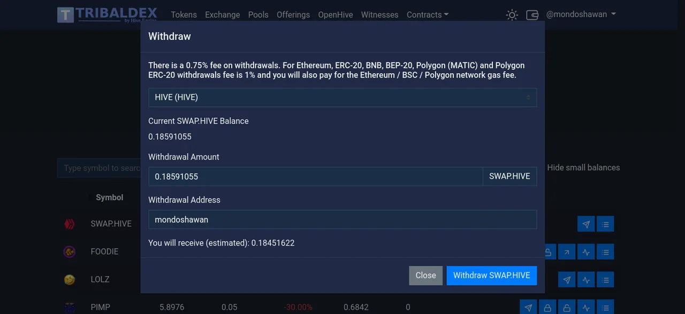Toggle light/dark theme sun icon
685x314 pixels.
(x=512, y=15)
